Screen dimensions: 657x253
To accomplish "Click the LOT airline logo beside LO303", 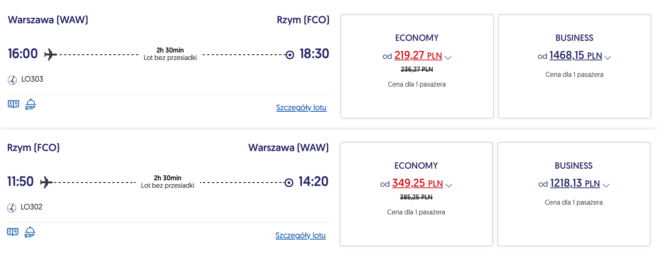I will (x=12, y=80).
